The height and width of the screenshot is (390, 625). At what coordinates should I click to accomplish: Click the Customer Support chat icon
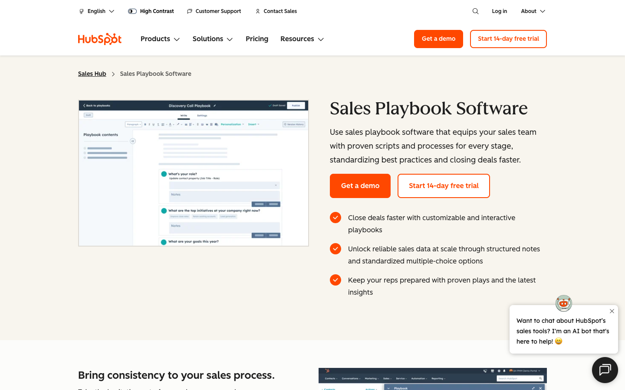click(190, 11)
